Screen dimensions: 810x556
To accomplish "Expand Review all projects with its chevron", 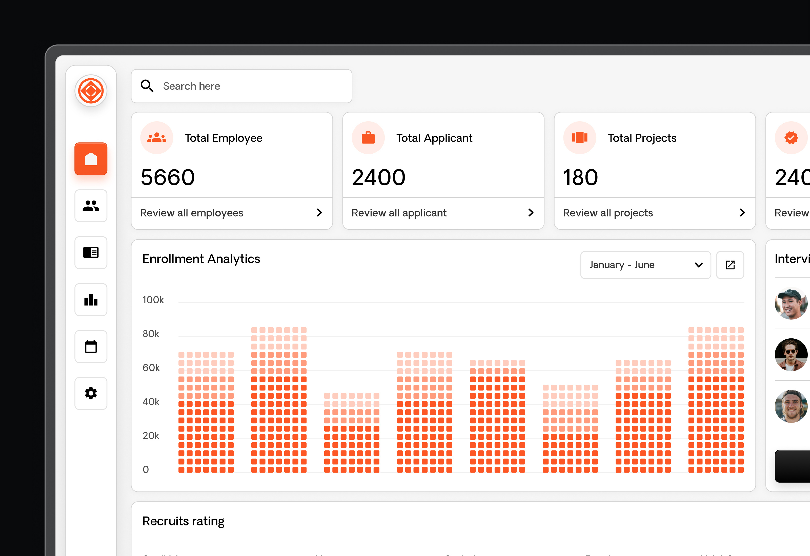I will click(742, 213).
